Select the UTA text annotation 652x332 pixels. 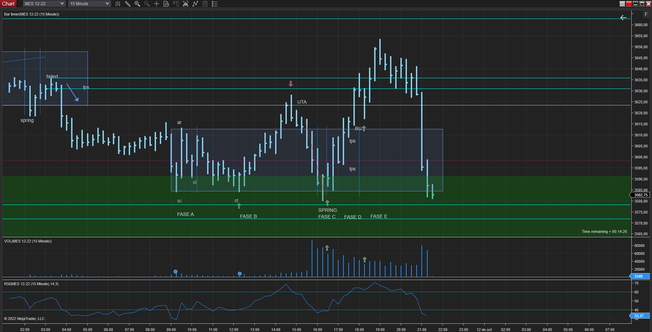coord(302,102)
